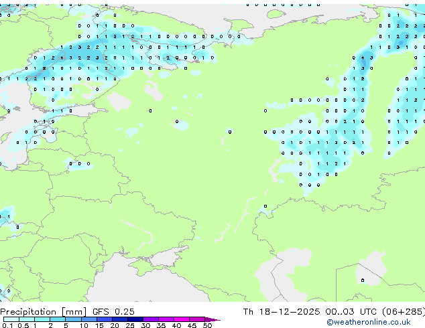The height and width of the screenshot is (328, 425).
Task: Click the '10' legend scale label
Action: (84, 325)
